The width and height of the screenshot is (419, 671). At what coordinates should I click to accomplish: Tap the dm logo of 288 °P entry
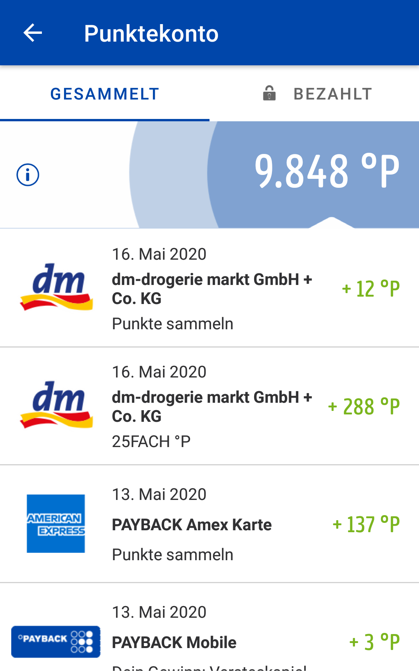click(57, 405)
